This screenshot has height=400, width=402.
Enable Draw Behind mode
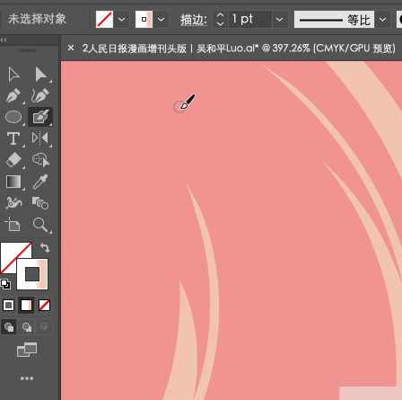[x=27, y=326]
